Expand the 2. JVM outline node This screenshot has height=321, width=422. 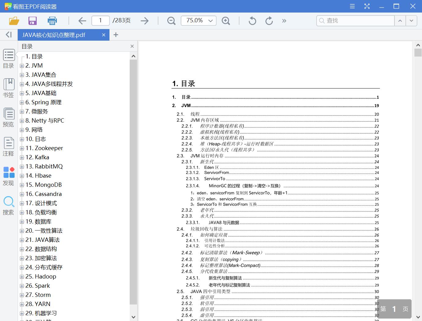point(22,66)
